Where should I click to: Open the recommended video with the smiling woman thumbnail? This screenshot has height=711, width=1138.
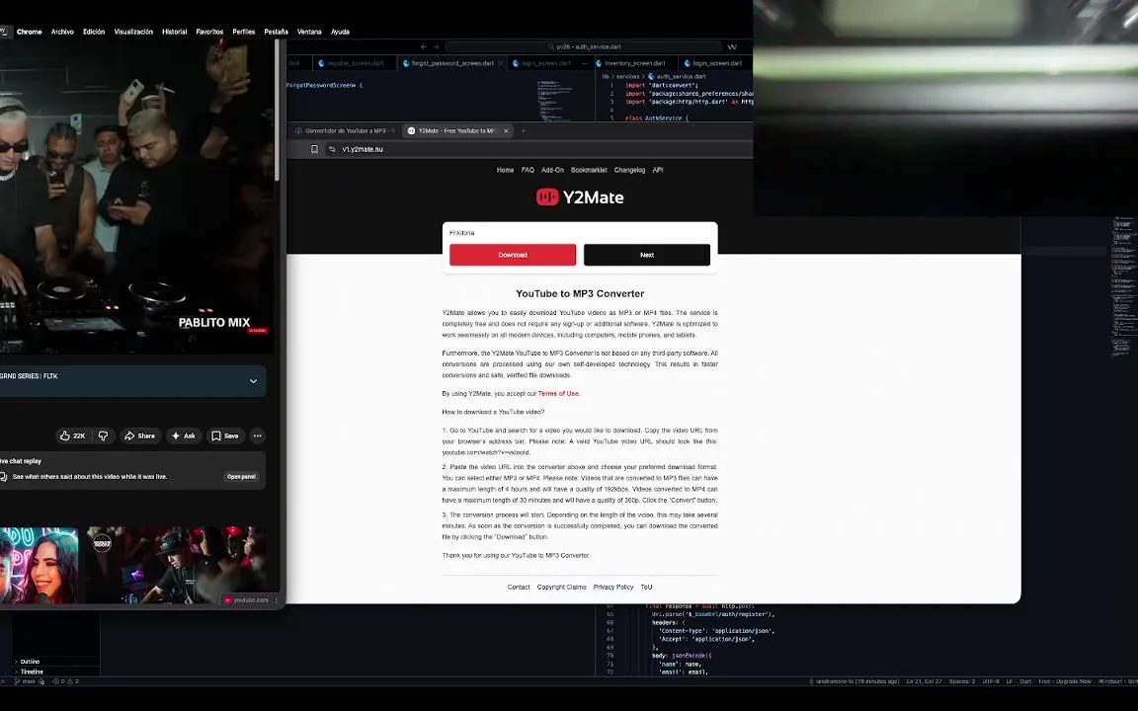tap(40, 565)
